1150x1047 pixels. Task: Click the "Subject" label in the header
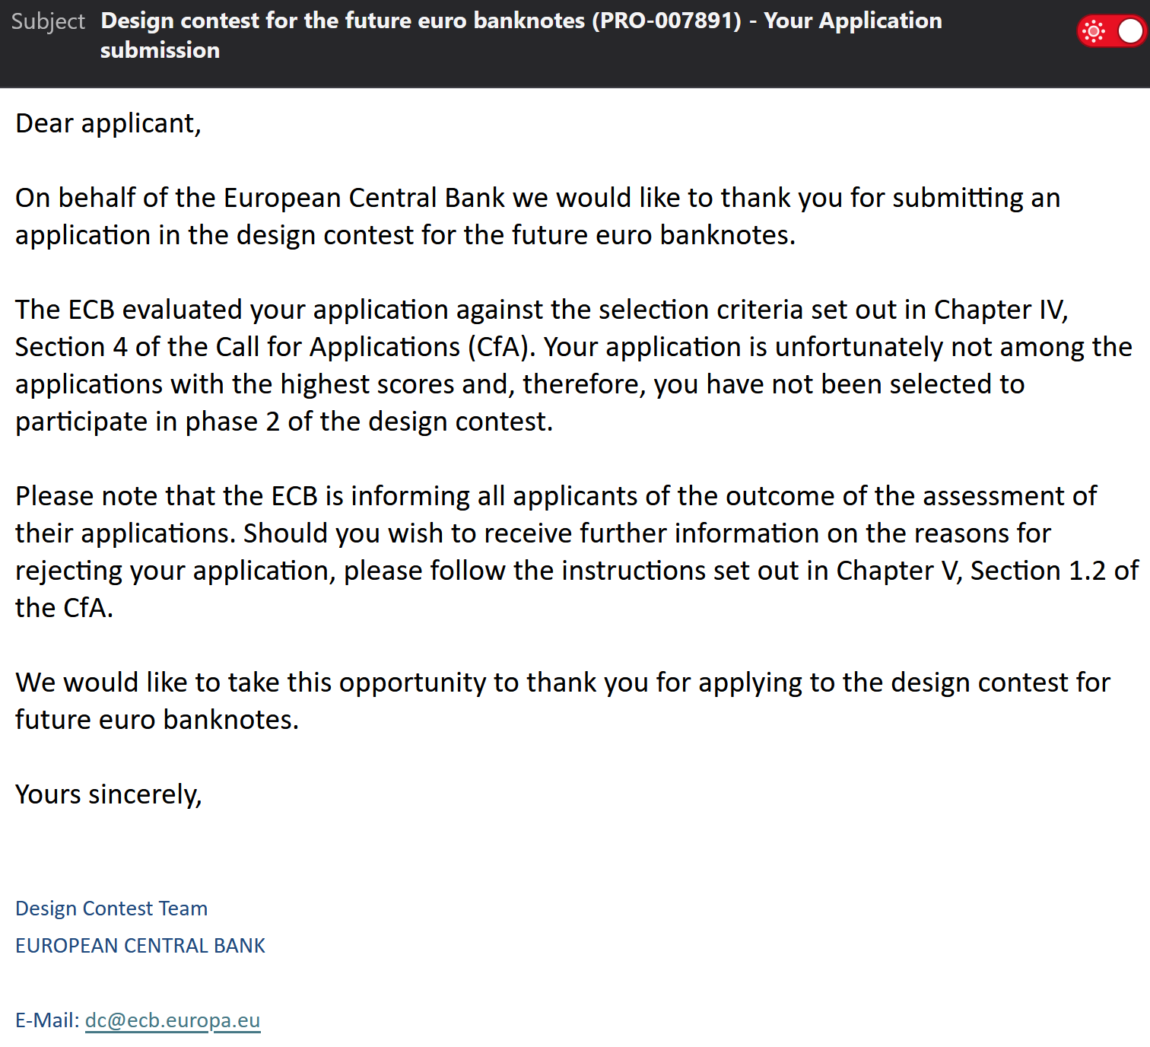coord(48,21)
